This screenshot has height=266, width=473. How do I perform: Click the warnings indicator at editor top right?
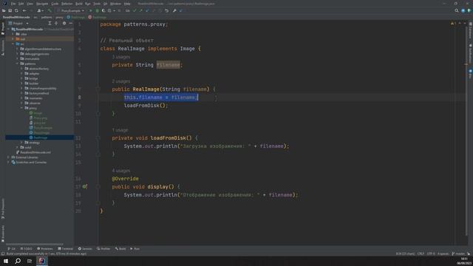coord(452,23)
